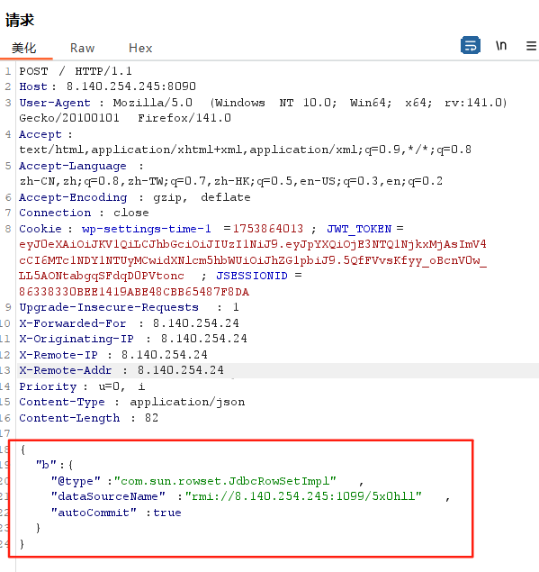Click the "b" JSON key
The width and height of the screenshot is (539, 572).
pos(46,465)
